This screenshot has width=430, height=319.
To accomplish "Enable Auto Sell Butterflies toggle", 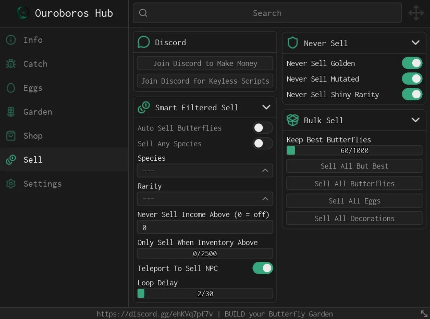I will coord(262,128).
